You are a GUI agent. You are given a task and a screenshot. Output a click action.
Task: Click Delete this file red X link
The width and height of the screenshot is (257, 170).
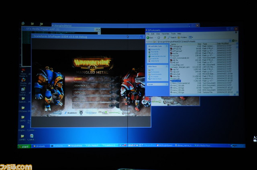click(153, 61)
